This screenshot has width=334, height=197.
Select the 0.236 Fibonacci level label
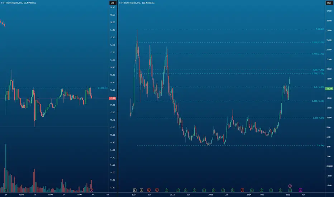(319, 118)
